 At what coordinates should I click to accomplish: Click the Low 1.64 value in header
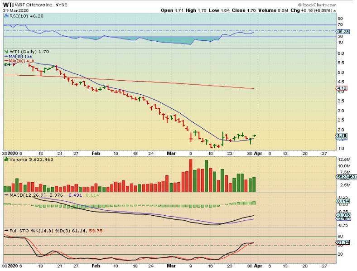point(219,10)
